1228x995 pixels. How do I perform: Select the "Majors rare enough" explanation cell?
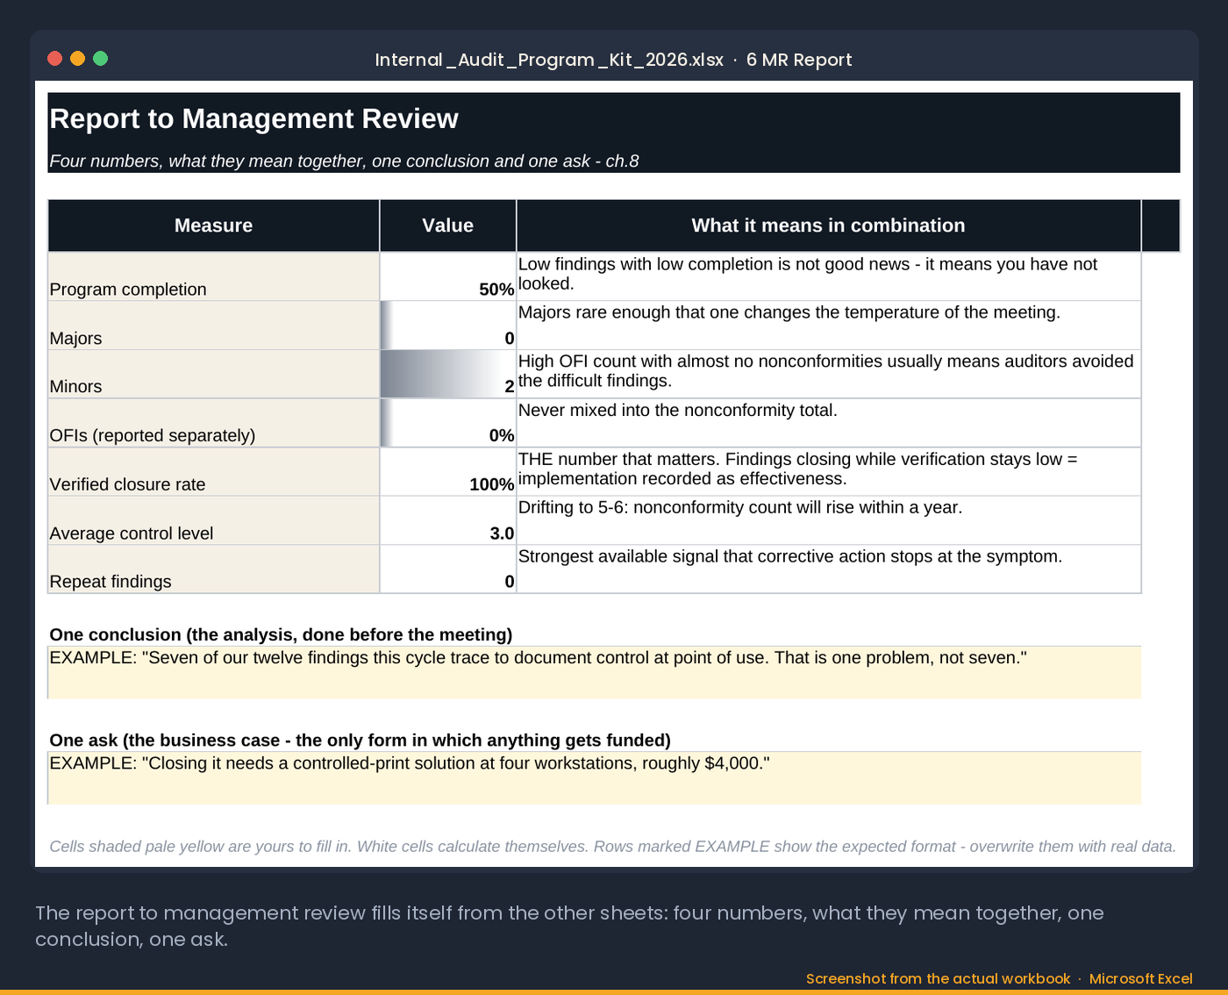point(828,326)
